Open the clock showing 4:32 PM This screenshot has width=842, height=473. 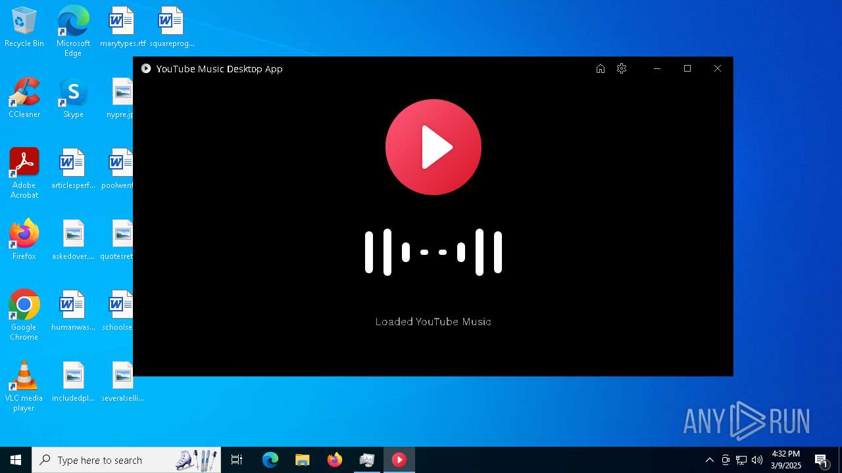pos(786,460)
